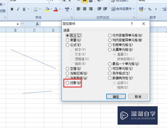Viewport: 167px width, 128px height.
Task: Expand fill color dropdown arrow
Action: [x=51, y=9]
